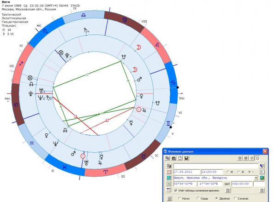Click the time field showing 12:20:00

point(212,172)
